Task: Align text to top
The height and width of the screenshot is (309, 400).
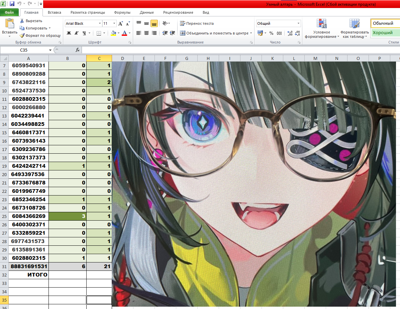Action: click(139, 23)
